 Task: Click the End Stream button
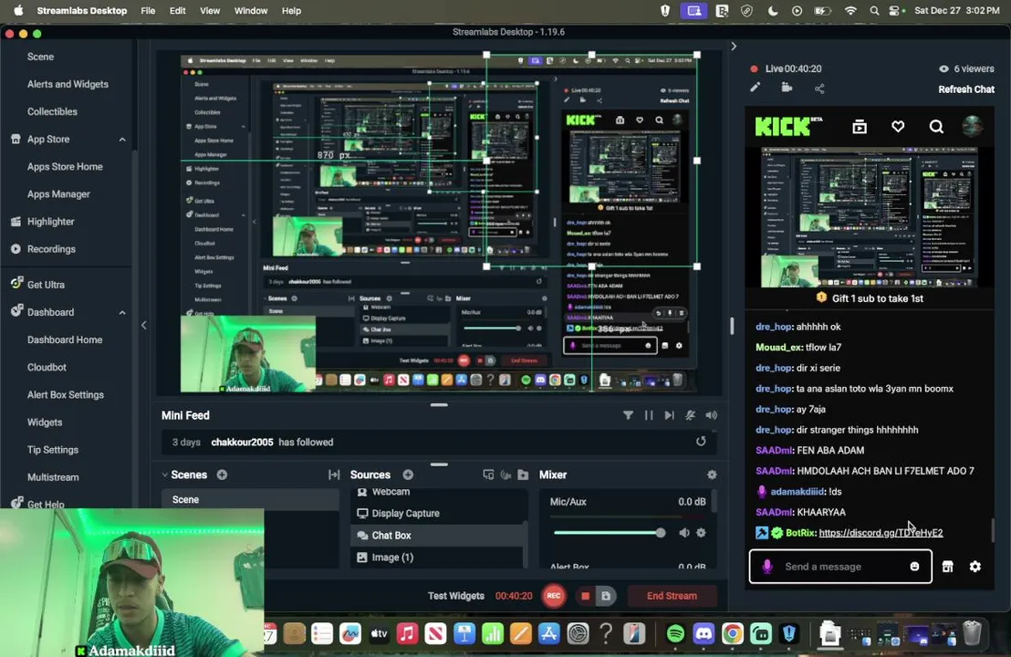point(672,596)
